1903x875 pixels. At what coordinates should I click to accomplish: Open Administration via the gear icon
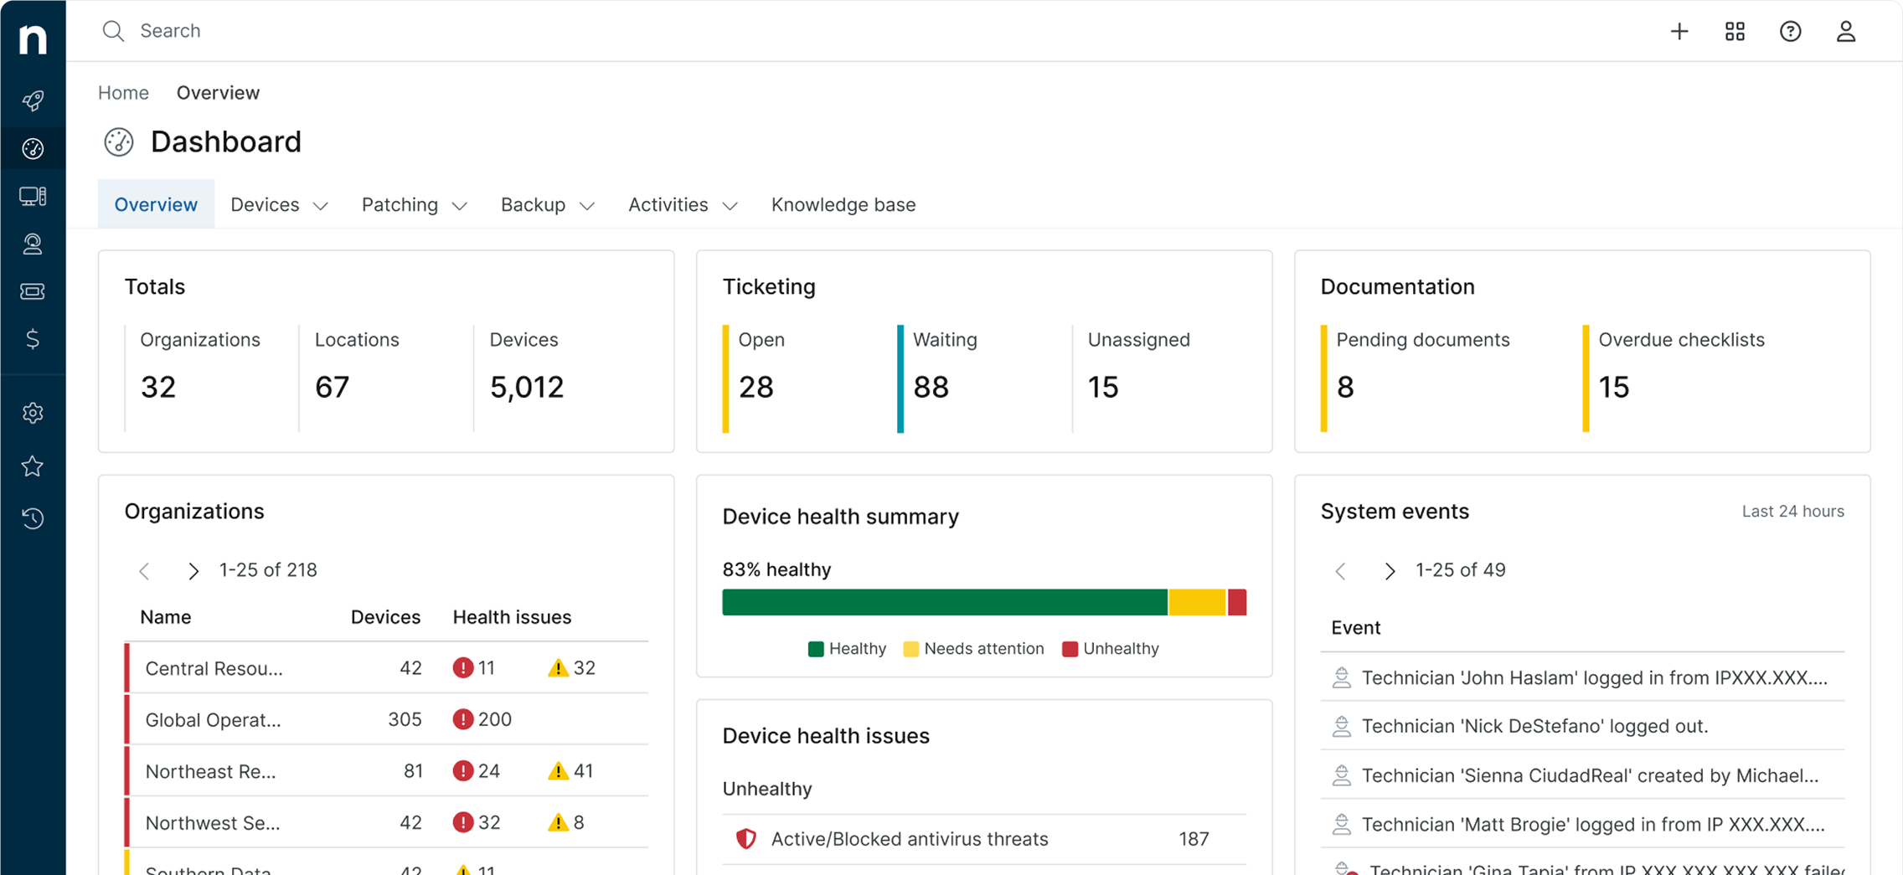tap(32, 413)
